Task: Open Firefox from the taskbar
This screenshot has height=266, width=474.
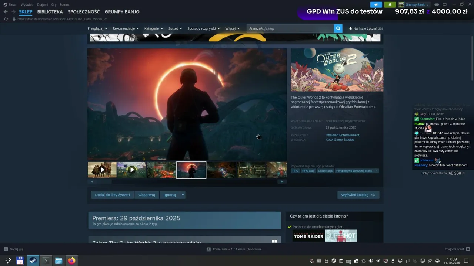Action: pyautogui.click(x=71, y=260)
